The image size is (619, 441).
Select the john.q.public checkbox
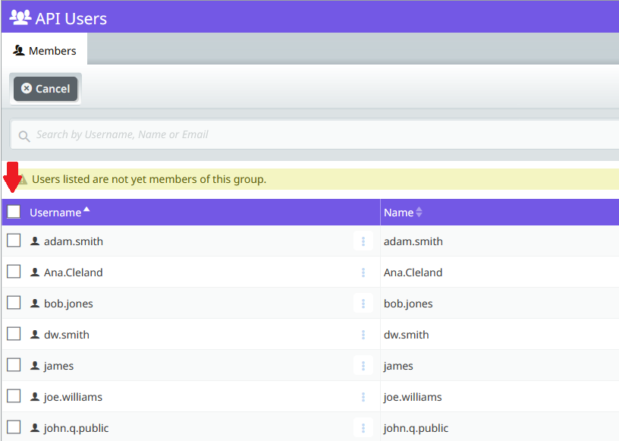click(14, 427)
